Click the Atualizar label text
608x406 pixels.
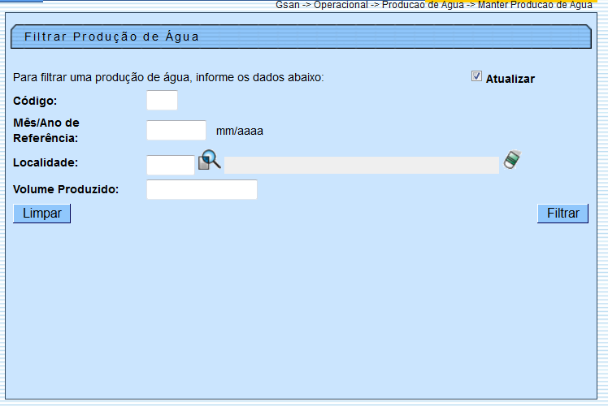click(x=510, y=79)
